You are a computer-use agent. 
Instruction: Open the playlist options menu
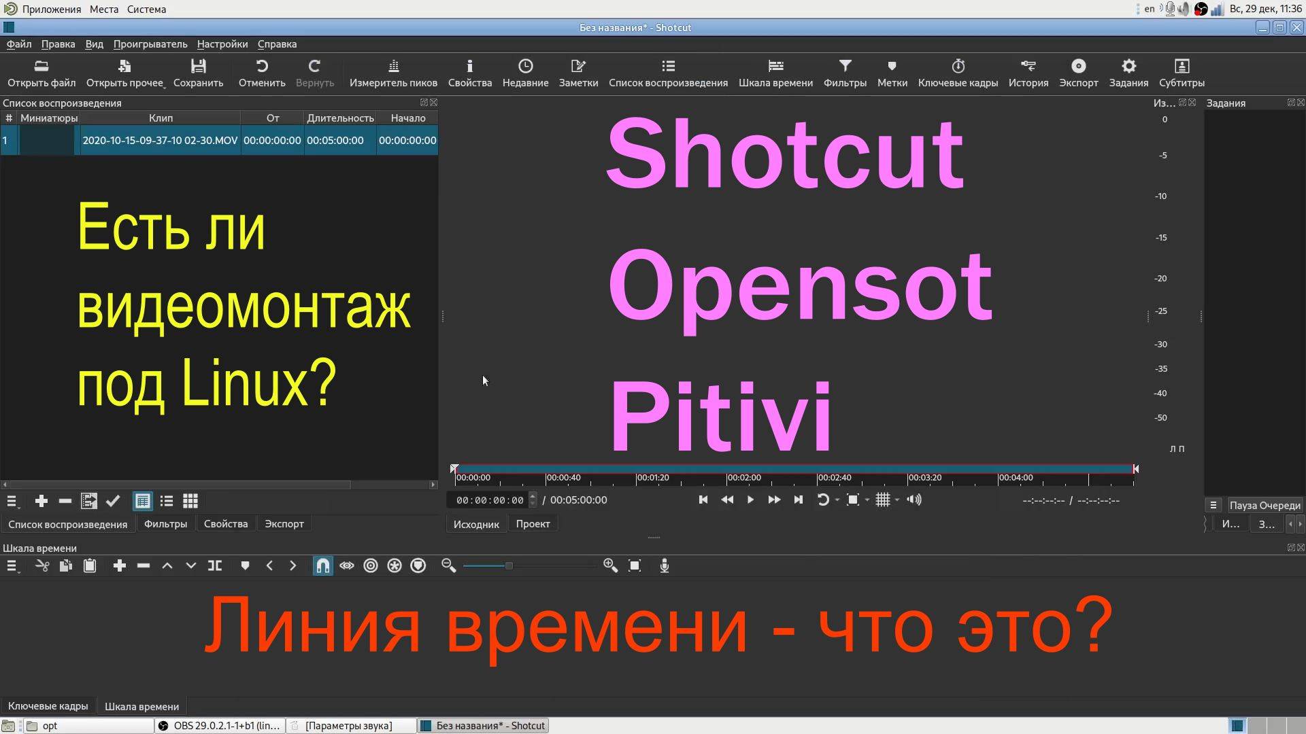(12, 502)
